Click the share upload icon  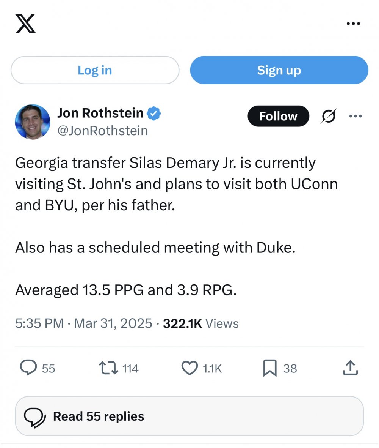[x=350, y=368]
